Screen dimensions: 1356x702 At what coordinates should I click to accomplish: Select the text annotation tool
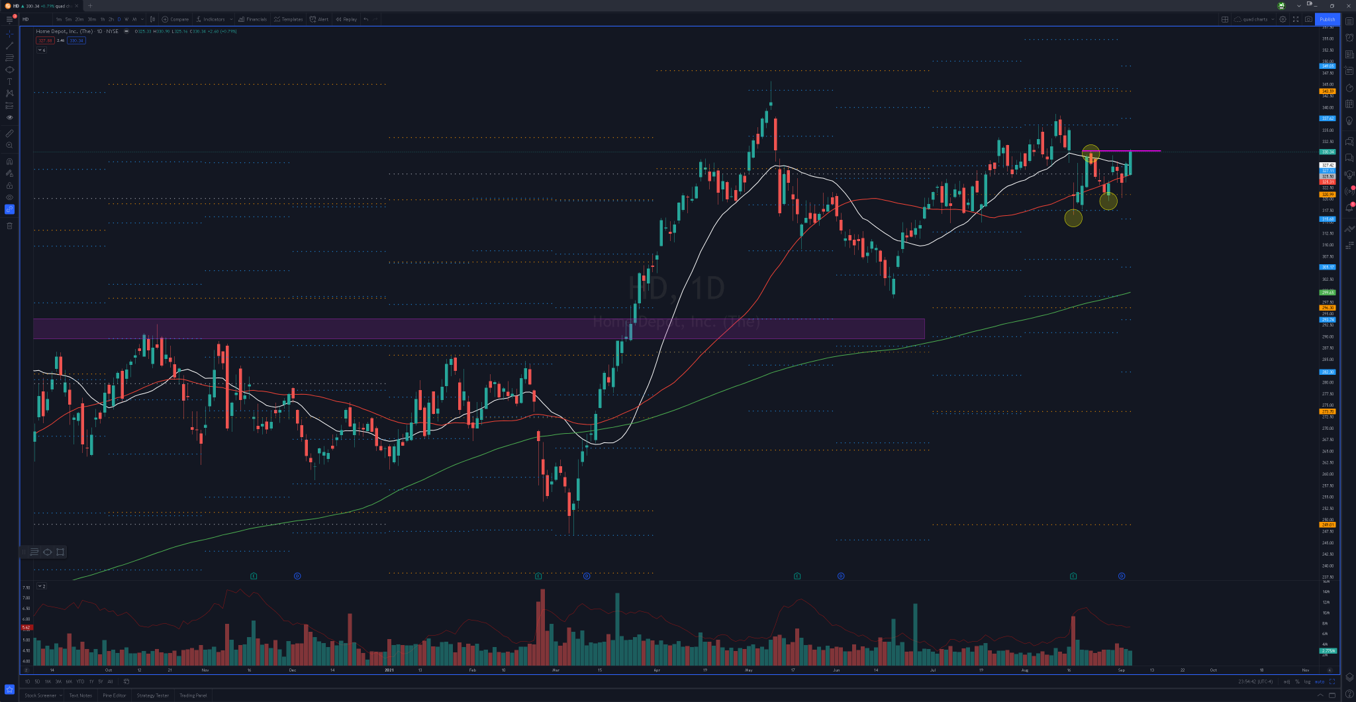9,81
